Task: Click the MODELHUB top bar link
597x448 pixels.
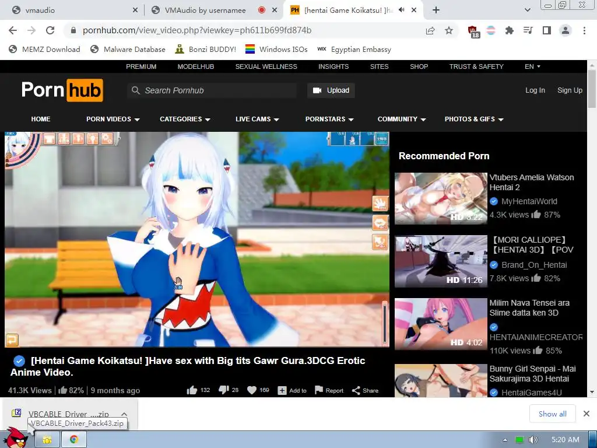Action: tap(196, 66)
